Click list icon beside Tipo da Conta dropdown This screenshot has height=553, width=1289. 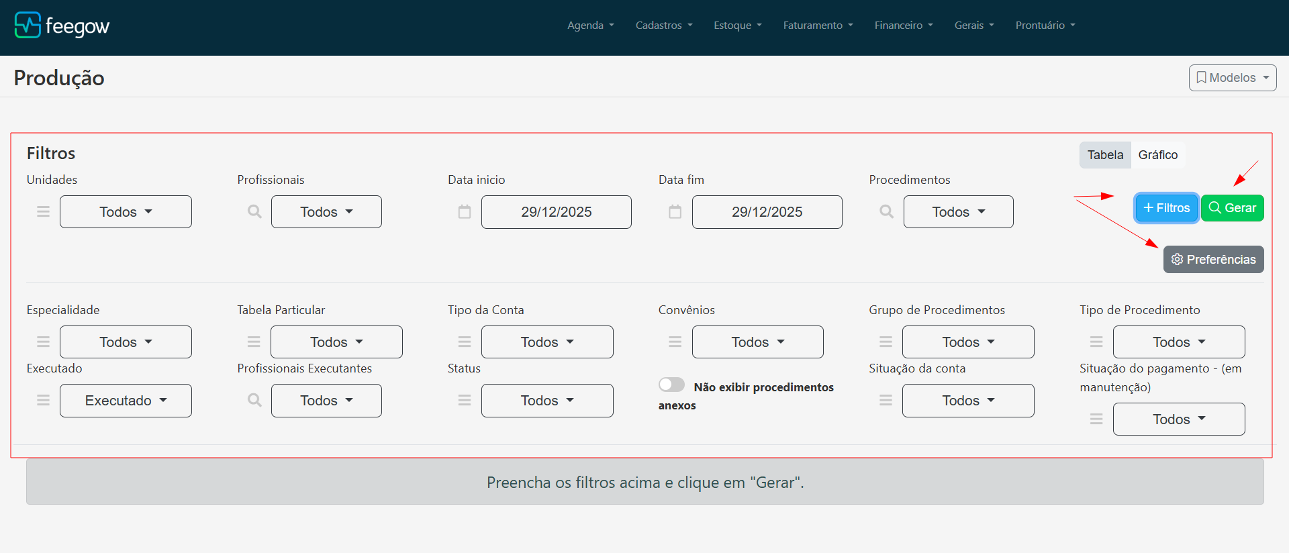(465, 342)
